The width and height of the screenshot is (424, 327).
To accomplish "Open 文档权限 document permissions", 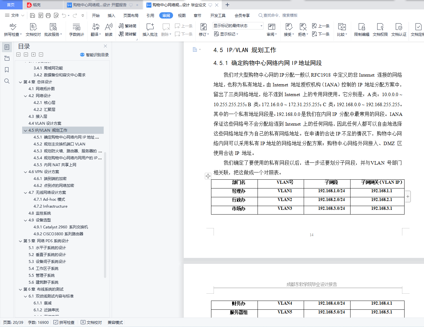I will (x=380, y=30).
